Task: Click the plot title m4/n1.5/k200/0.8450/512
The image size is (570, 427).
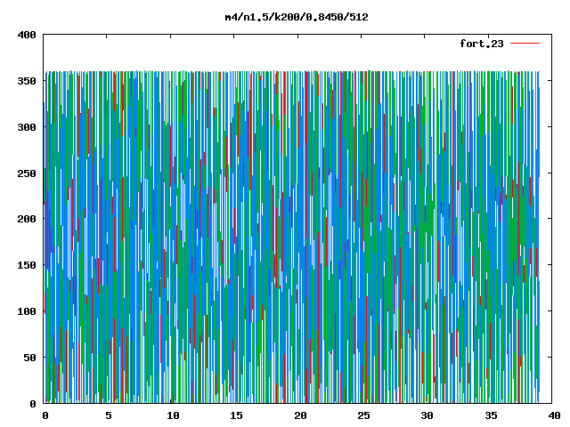Action: 297,17
